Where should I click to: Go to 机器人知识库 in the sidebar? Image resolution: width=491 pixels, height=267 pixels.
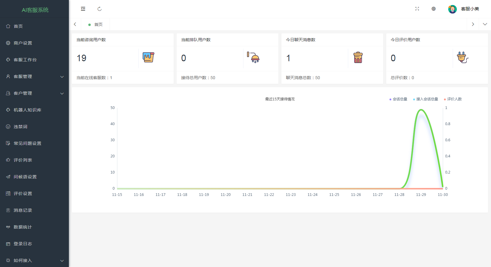coord(27,110)
